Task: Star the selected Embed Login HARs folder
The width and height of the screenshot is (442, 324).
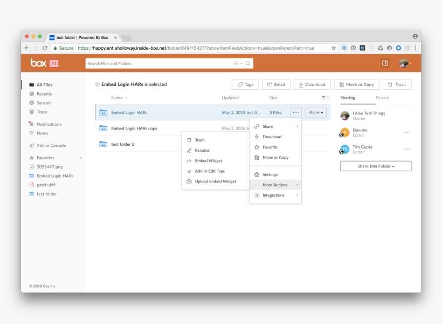Action: (x=98, y=84)
